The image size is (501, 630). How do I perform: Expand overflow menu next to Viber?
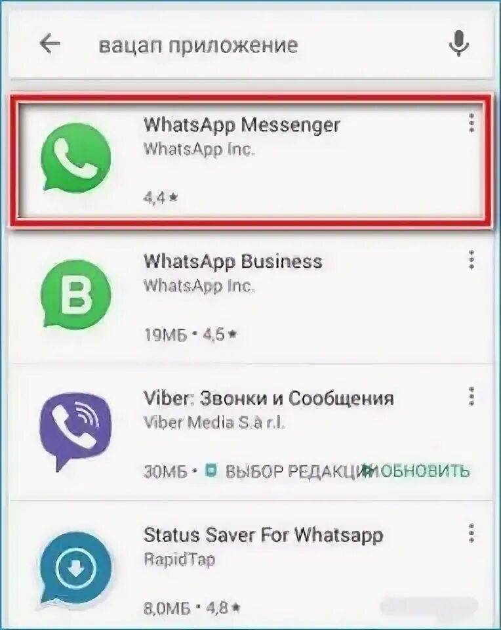(x=471, y=396)
